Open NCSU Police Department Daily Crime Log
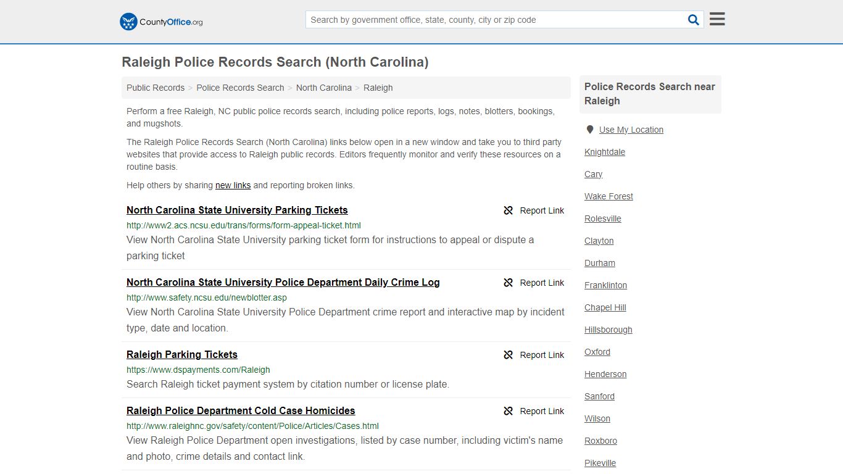This screenshot has height=474, width=843. 283,282
